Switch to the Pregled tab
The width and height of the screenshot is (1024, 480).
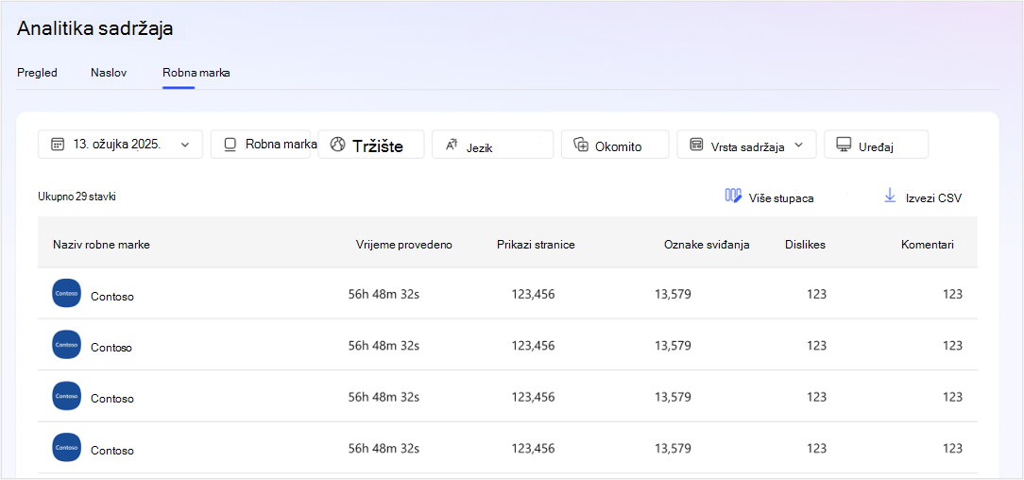coord(37,73)
